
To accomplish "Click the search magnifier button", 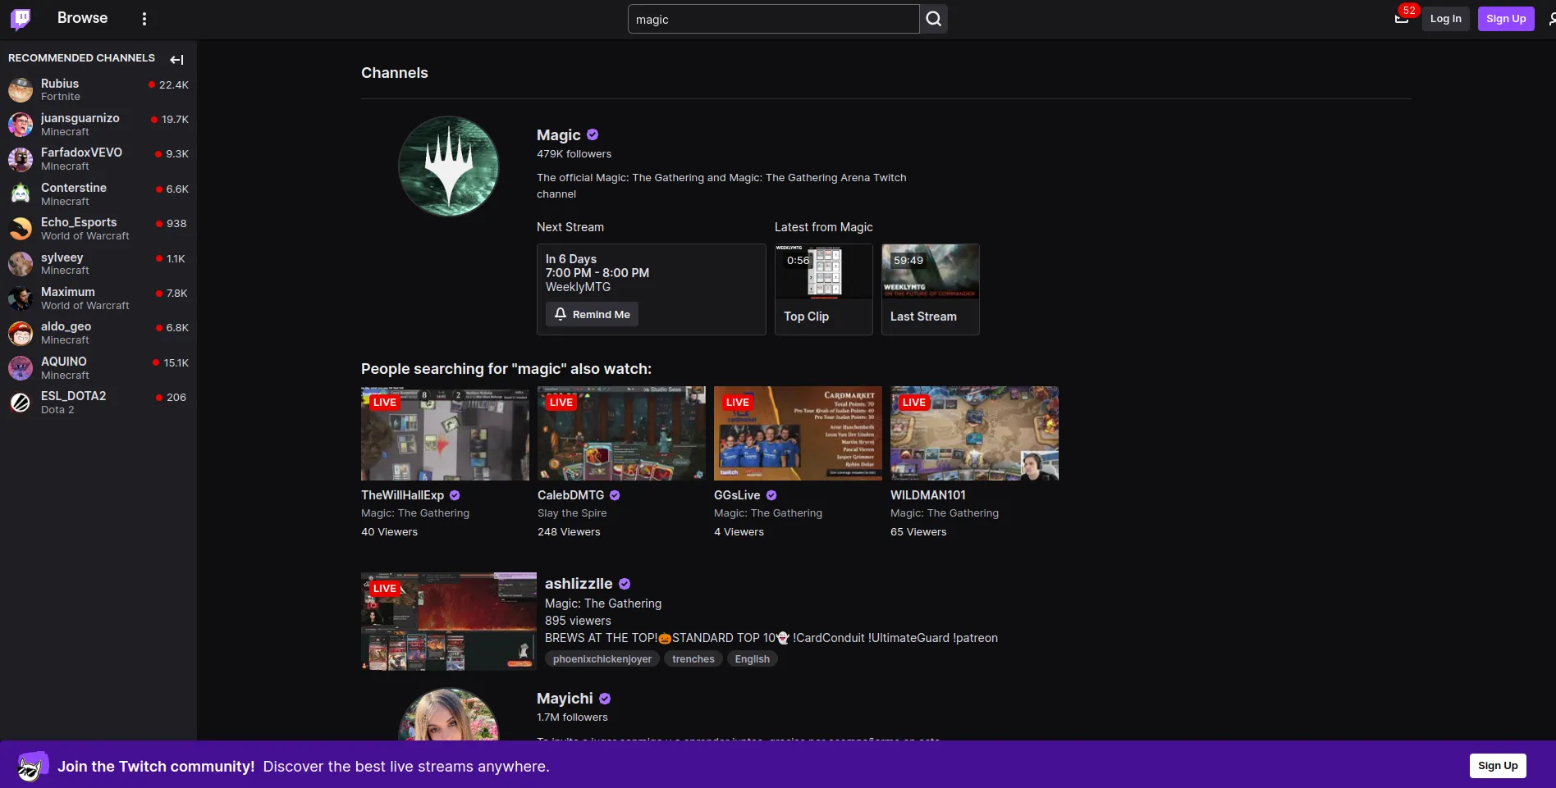I will coord(934,19).
